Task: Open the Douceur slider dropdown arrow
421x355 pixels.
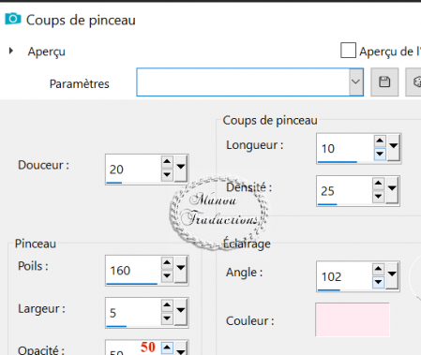Action: [181, 168]
